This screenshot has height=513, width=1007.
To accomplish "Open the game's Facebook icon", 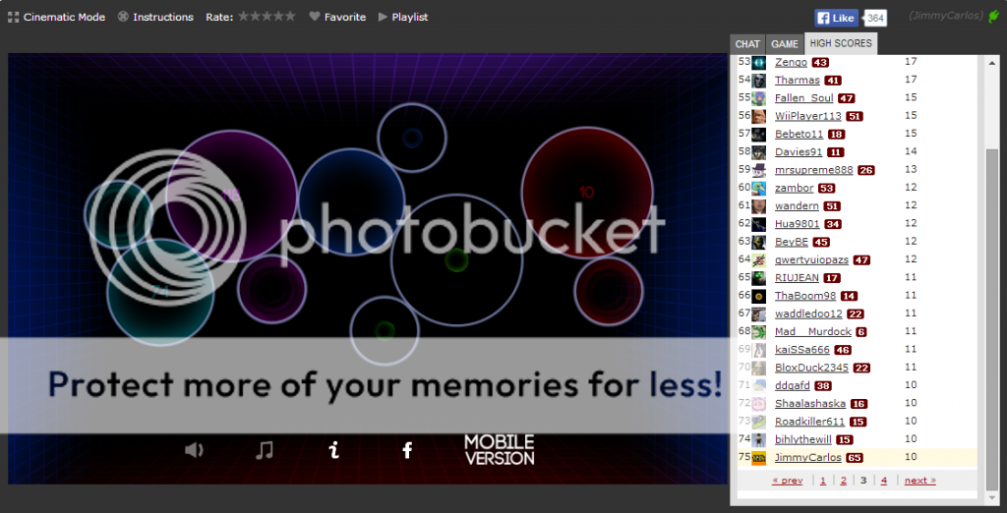I will click(x=406, y=450).
